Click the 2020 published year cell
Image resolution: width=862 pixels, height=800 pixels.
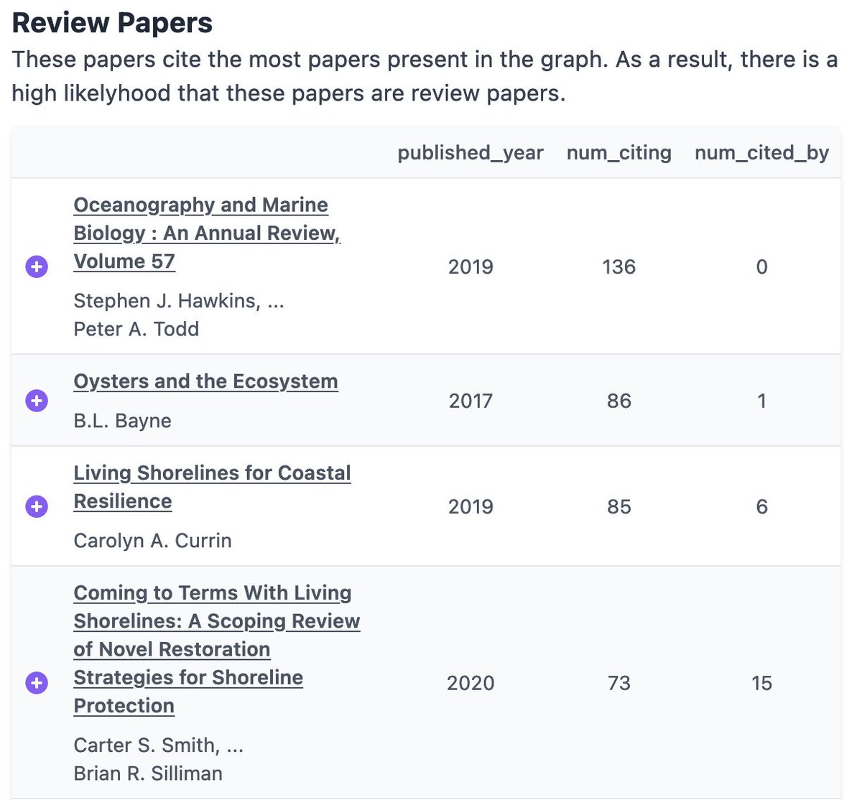coord(471,683)
